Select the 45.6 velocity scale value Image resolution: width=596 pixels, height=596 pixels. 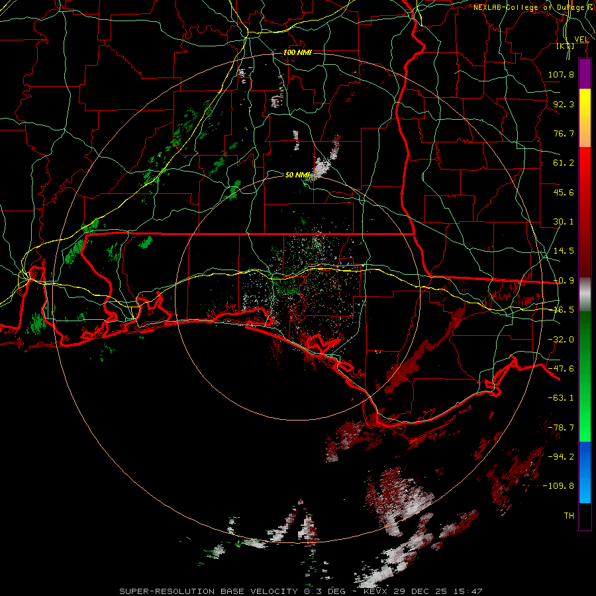(x=564, y=192)
